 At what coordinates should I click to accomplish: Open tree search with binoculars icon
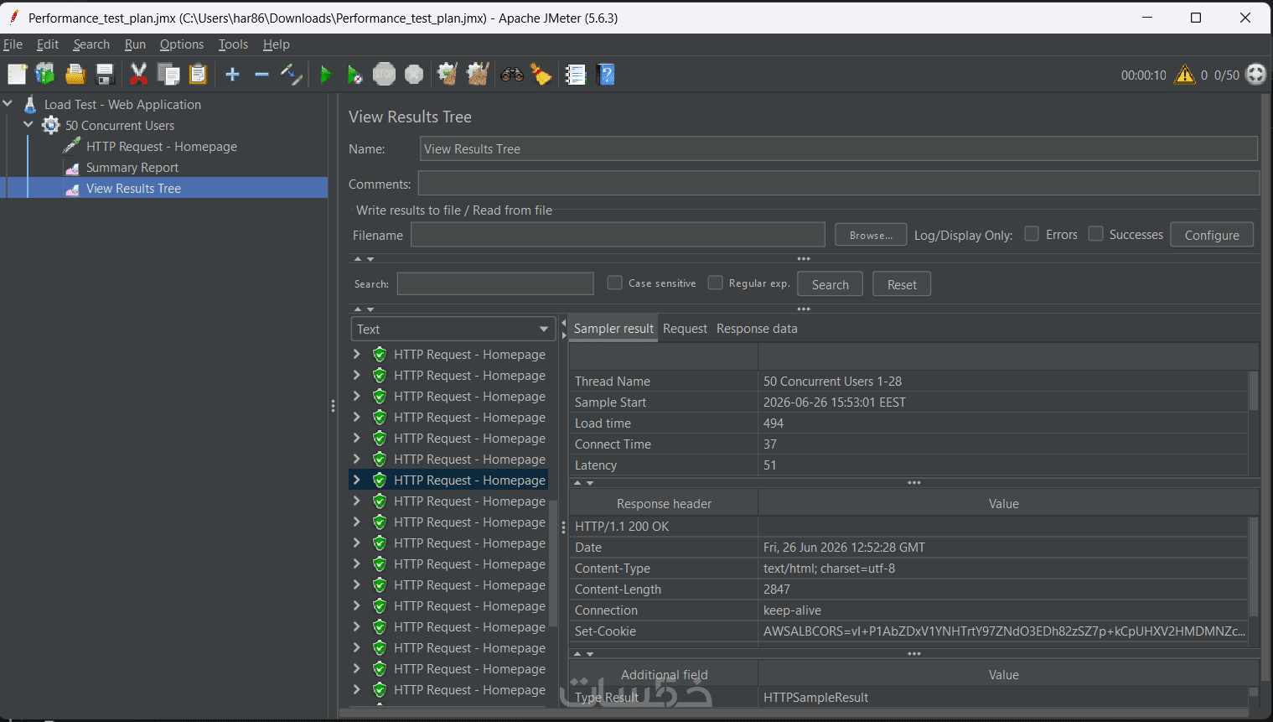[512, 75]
